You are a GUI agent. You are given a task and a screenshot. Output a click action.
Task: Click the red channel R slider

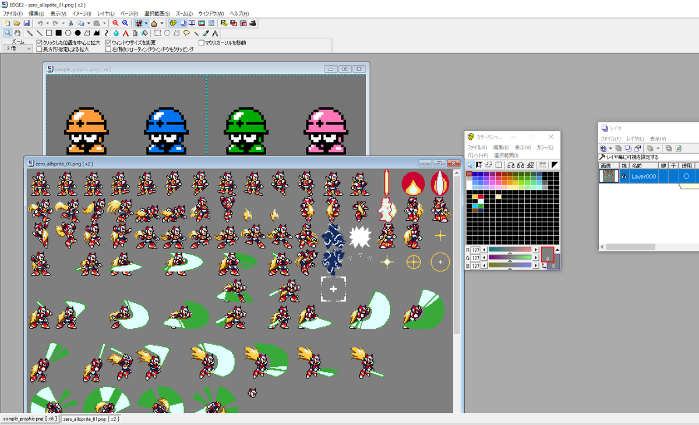click(x=510, y=250)
